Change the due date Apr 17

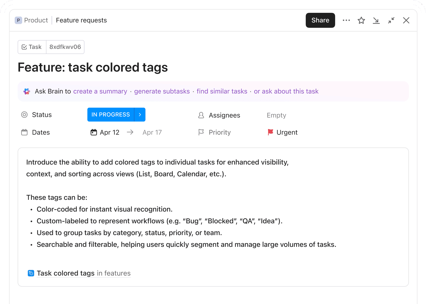[x=152, y=132]
